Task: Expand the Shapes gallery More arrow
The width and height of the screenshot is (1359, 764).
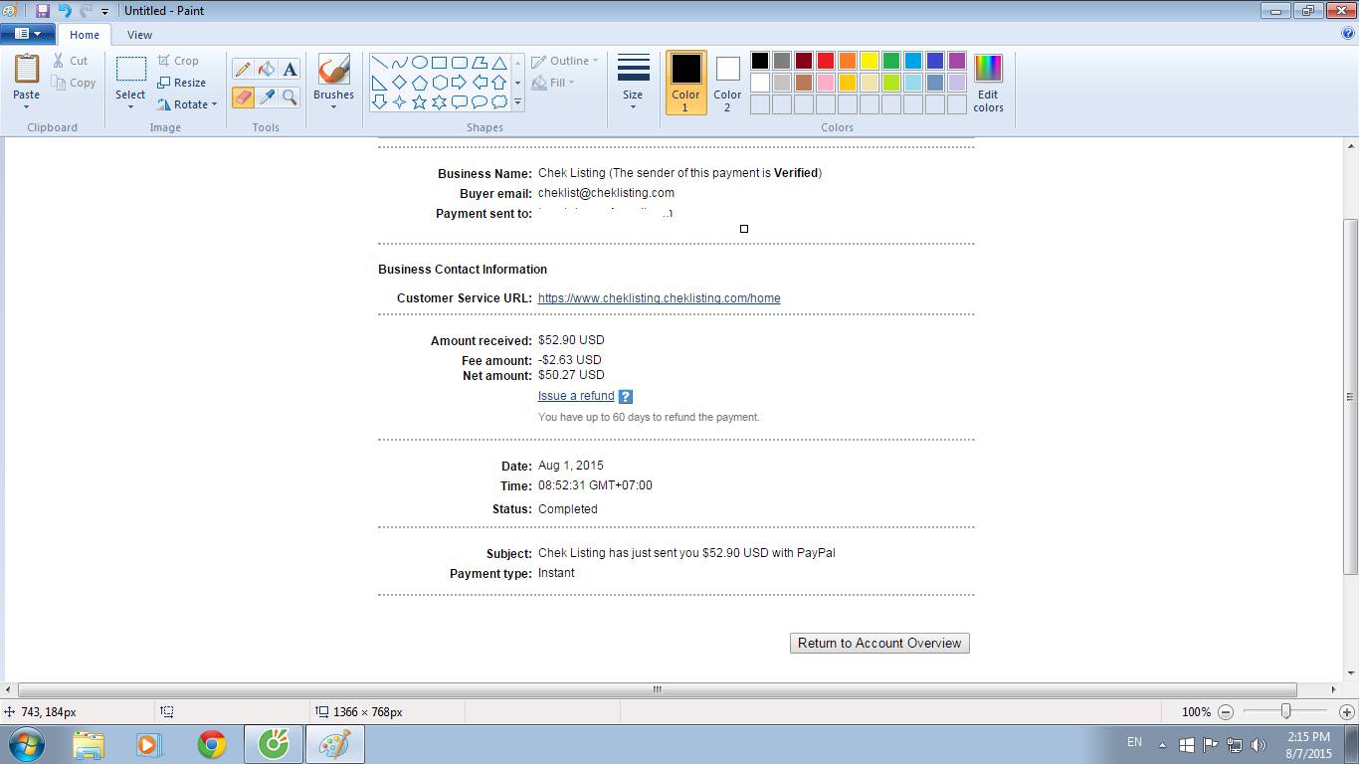Action: (x=517, y=101)
